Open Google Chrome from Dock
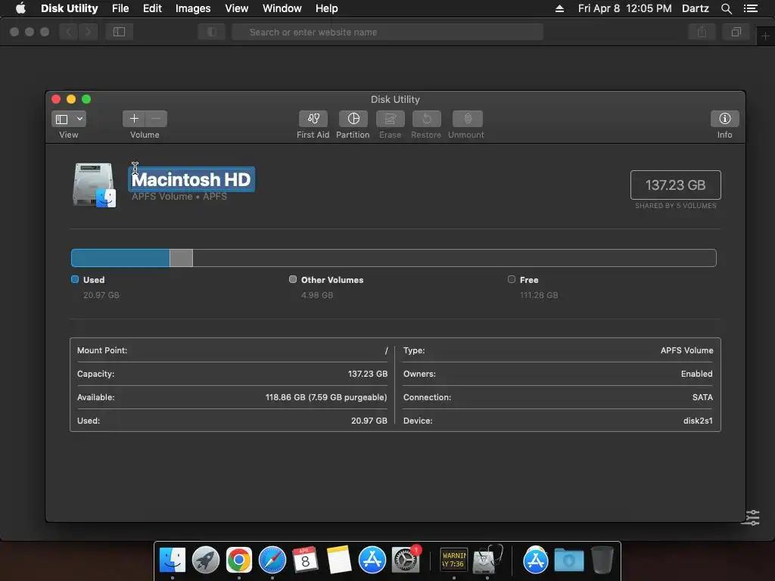This screenshot has height=581, width=775. [x=238, y=561]
